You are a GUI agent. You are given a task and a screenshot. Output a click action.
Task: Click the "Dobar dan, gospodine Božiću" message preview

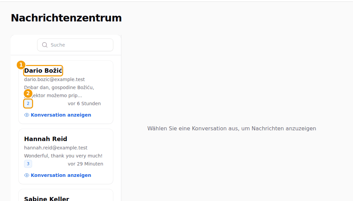click(59, 91)
